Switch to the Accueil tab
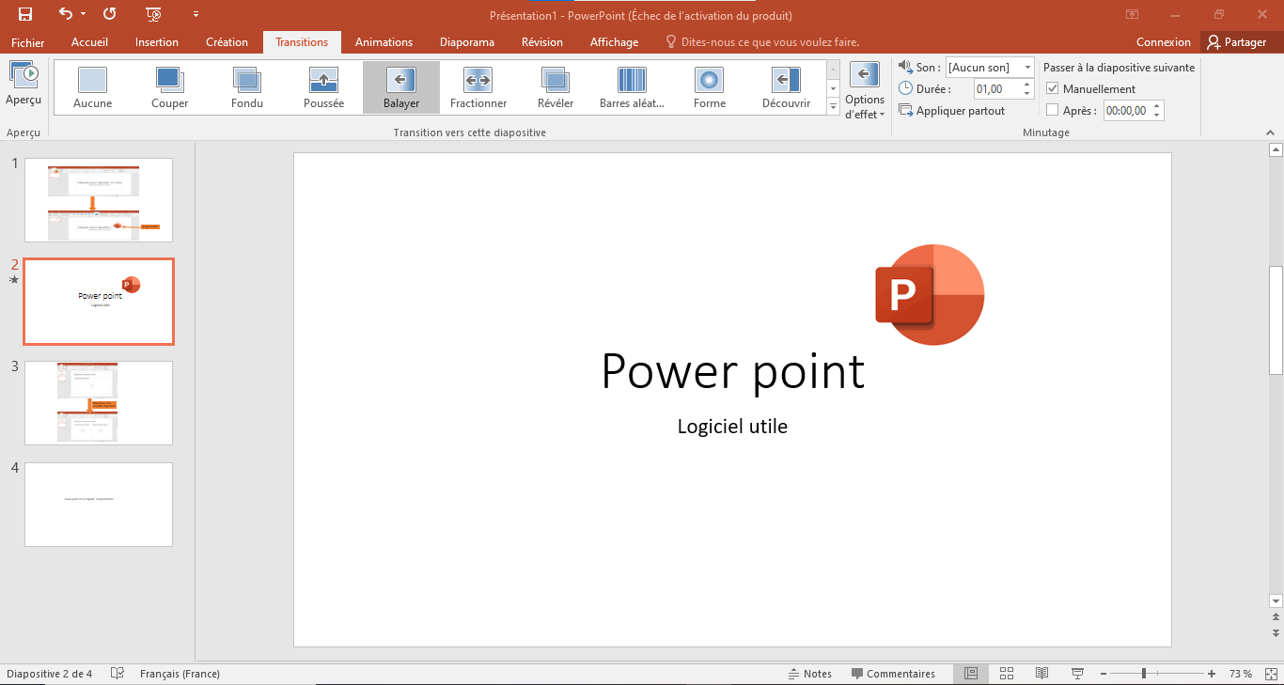The image size is (1284, 685). pos(90,42)
